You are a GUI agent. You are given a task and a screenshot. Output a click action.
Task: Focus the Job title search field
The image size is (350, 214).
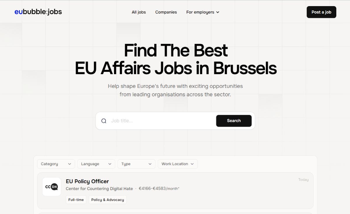pyautogui.click(x=162, y=121)
